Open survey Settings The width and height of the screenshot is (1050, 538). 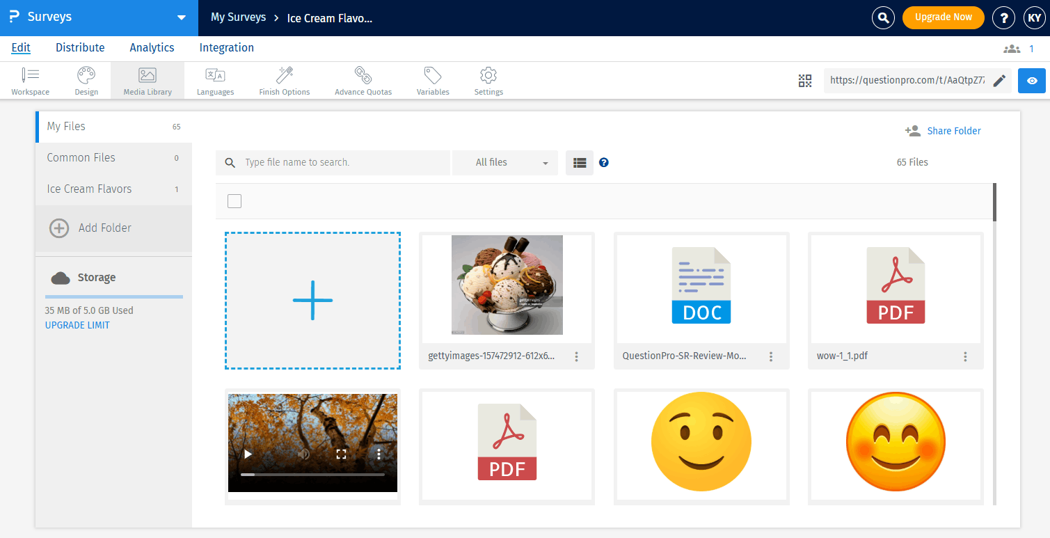pos(488,80)
